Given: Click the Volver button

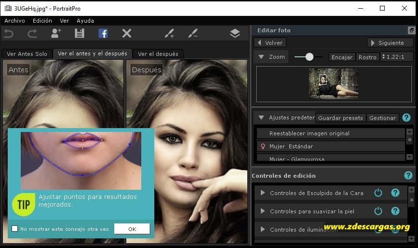Looking at the screenshot, I should click(x=270, y=43).
